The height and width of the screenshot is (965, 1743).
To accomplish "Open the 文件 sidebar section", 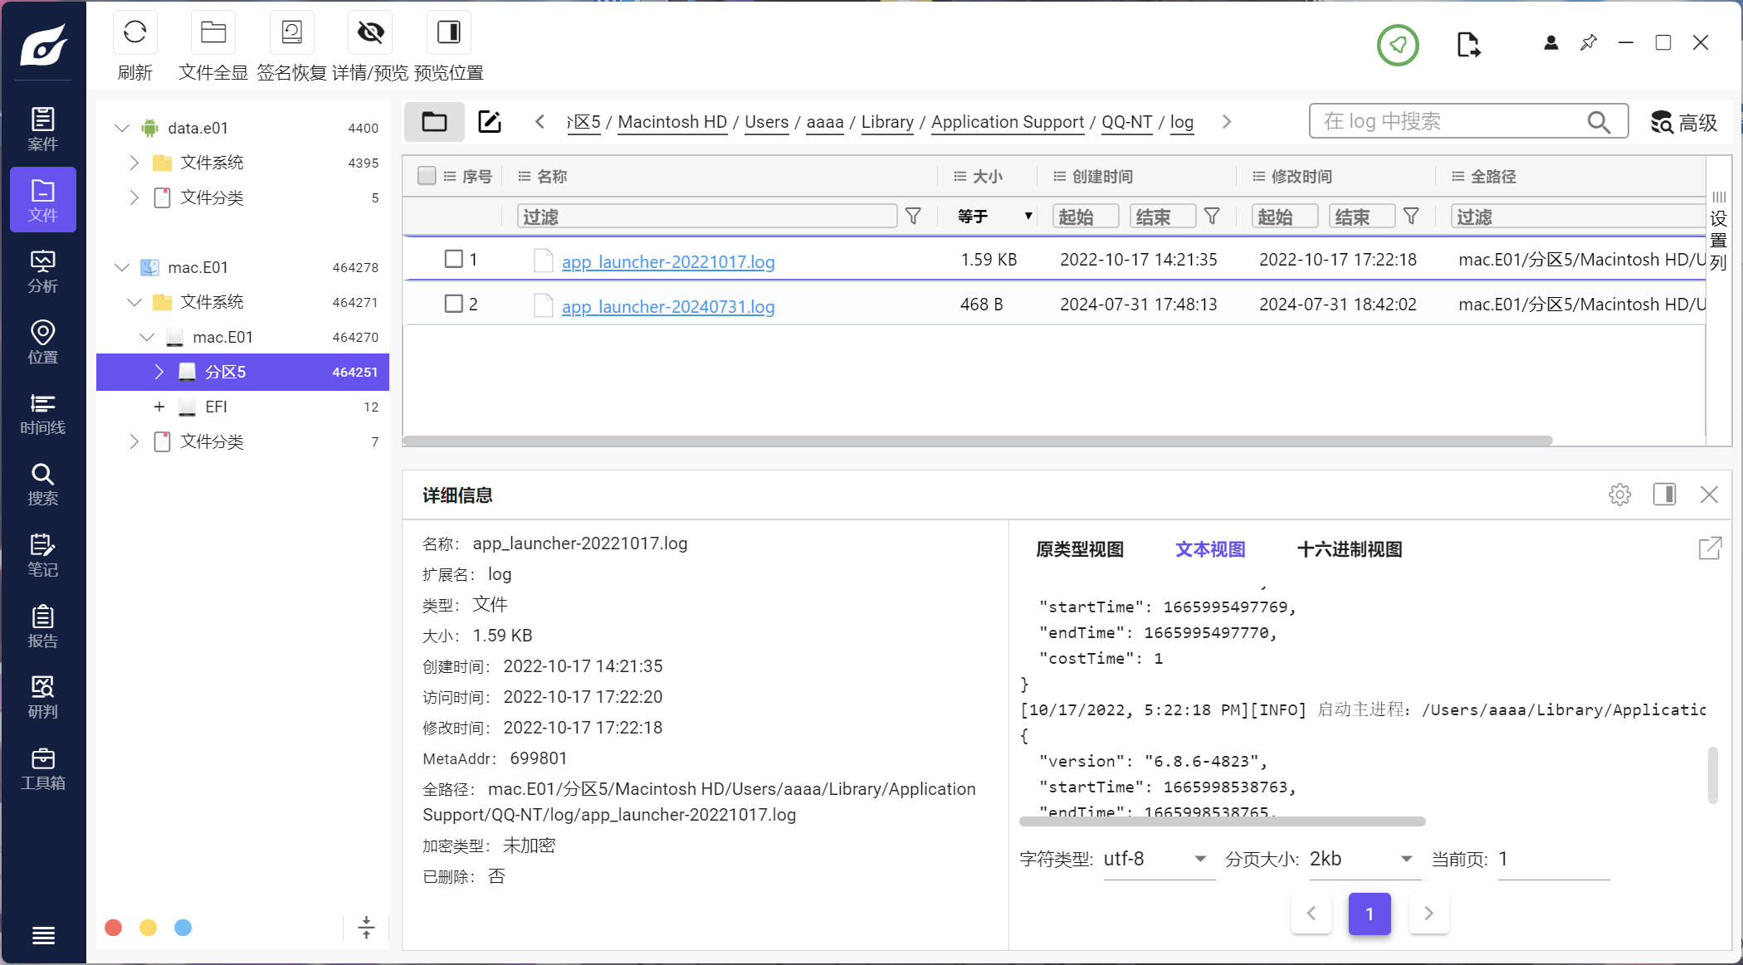I will click(x=43, y=200).
